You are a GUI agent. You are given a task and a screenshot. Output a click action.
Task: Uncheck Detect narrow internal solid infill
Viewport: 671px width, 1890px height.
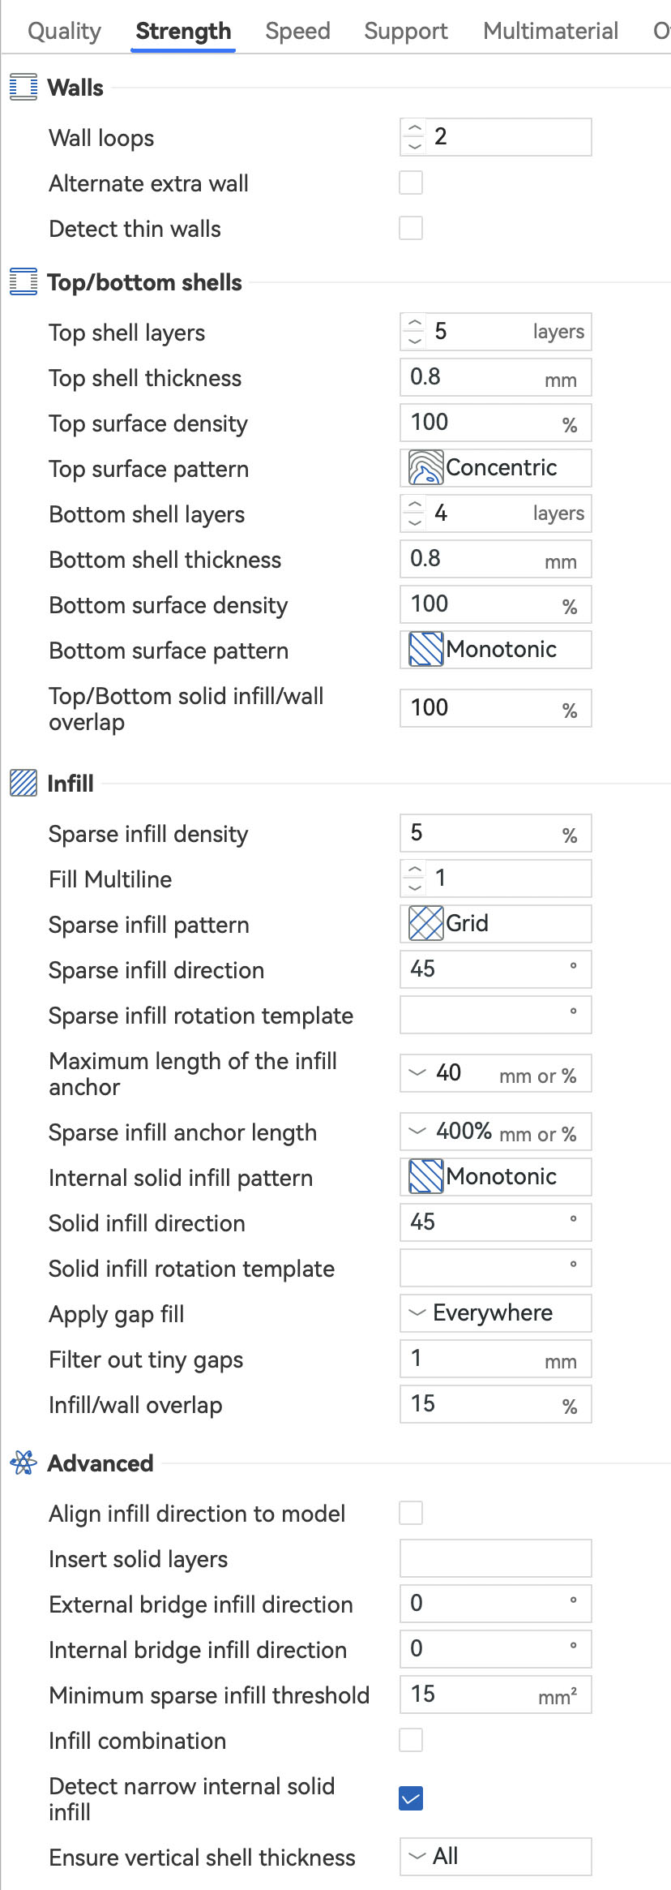pyautogui.click(x=411, y=1798)
